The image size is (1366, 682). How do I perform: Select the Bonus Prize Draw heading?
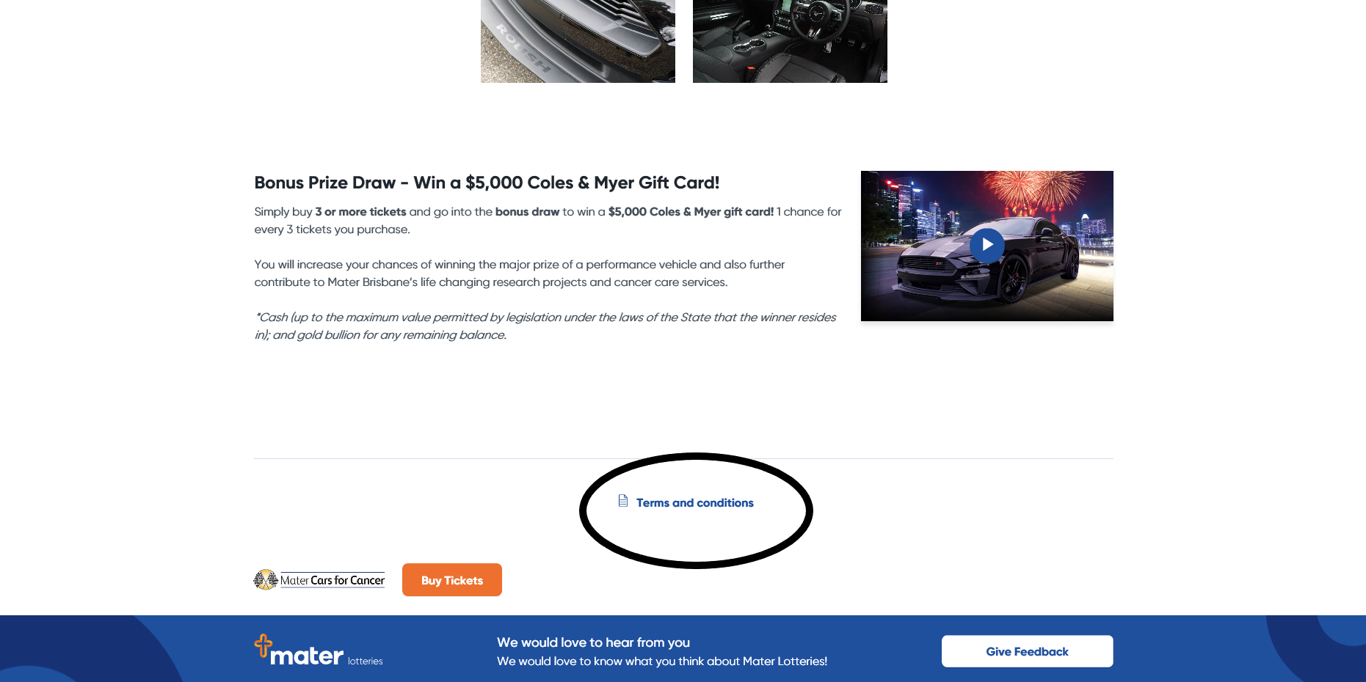pyautogui.click(x=487, y=183)
